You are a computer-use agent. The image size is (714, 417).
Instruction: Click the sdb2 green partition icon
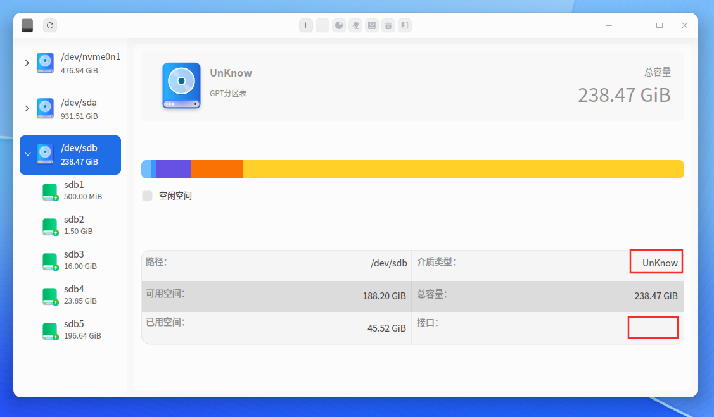tap(50, 227)
